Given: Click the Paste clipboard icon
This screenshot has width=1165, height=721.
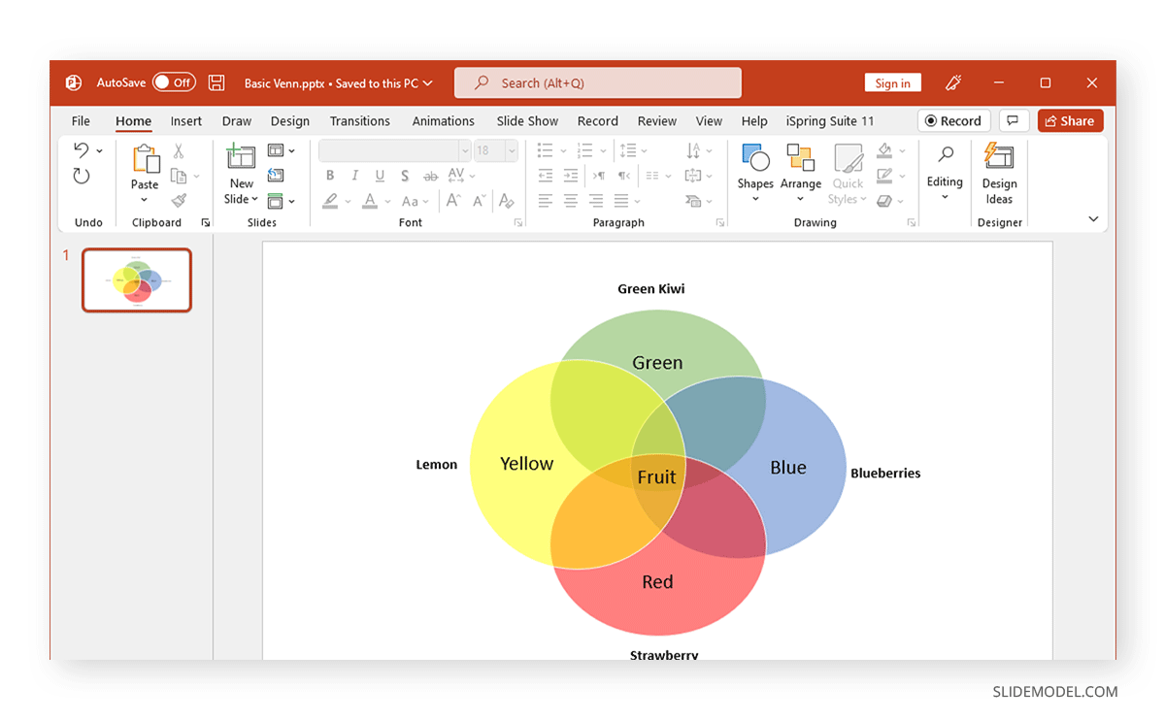Looking at the screenshot, I should coord(146,159).
